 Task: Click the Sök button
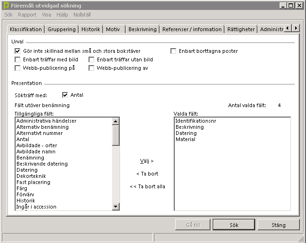pyautogui.click(x=234, y=225)
